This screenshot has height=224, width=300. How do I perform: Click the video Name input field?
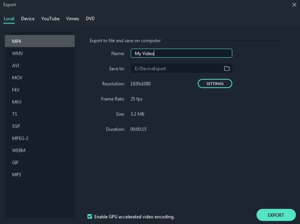click(x=181, y=53)
